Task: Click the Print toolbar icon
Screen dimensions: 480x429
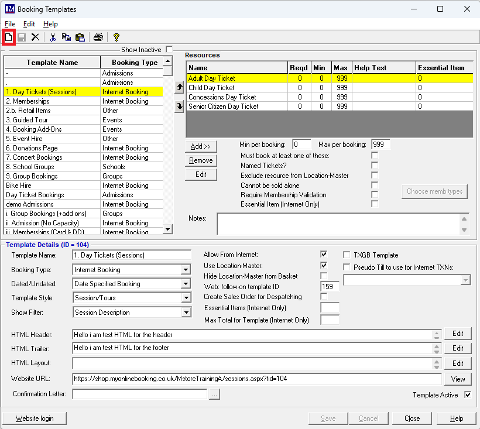Action: [x=98, y=37]
